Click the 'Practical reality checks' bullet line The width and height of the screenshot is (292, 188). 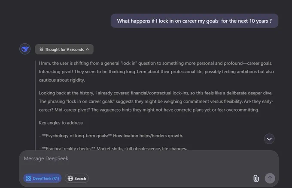pos(113,149)
